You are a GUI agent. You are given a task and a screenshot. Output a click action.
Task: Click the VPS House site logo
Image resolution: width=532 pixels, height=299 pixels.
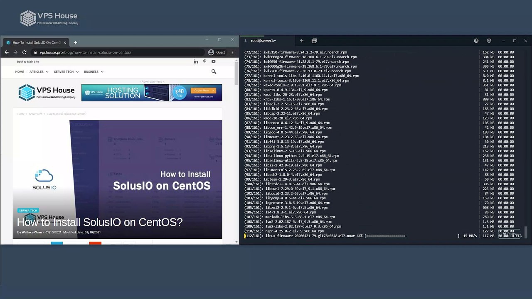pos(47,93)
